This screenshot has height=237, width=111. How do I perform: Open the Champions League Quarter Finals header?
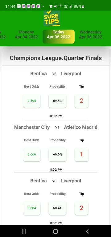[56, 58]
